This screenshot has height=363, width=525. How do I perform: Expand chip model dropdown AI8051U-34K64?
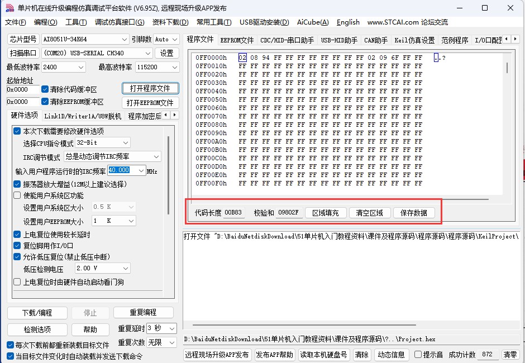point(124,39)
